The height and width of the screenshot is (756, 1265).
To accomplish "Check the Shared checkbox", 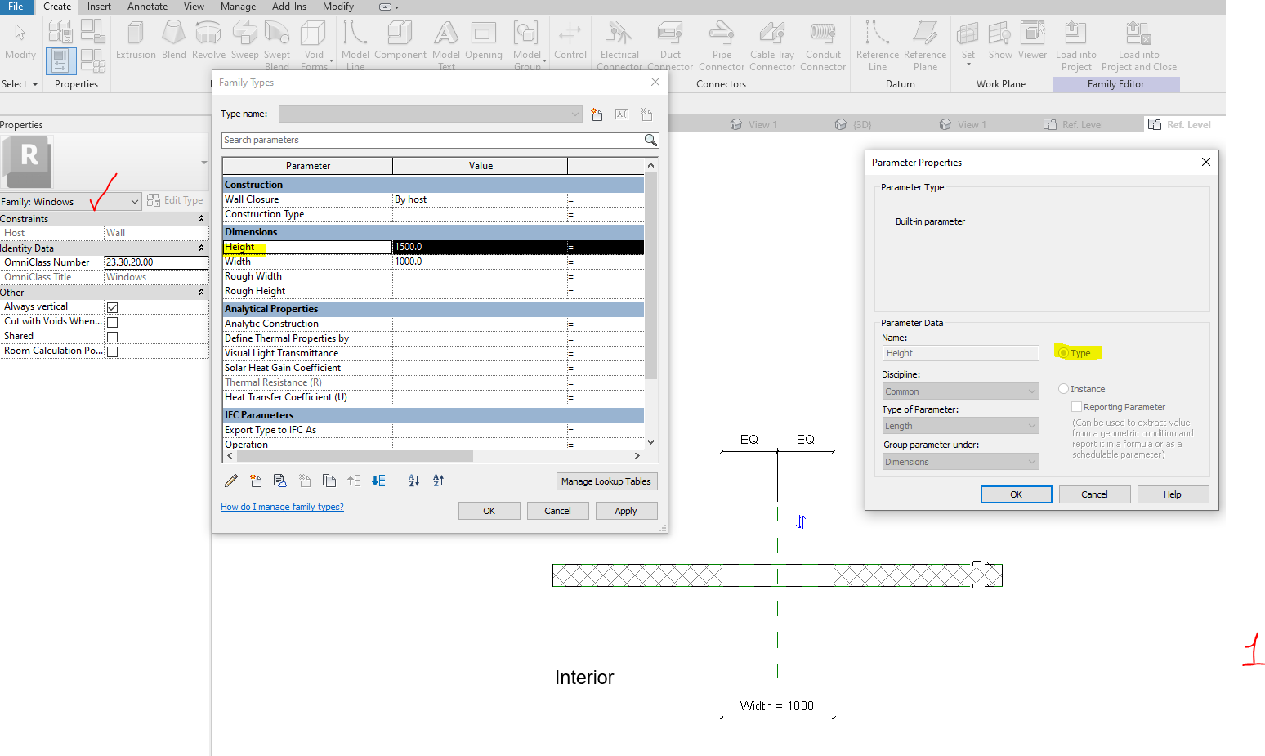I will pyautogui.click(x=113, y=337).
